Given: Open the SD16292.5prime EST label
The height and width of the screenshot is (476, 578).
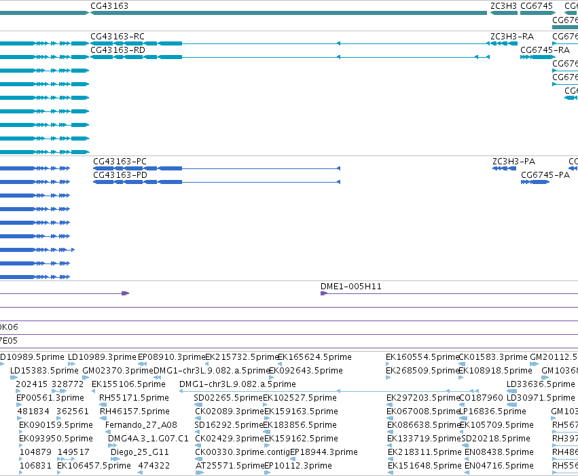Looking at the screenshot, I should coord(229,425).
